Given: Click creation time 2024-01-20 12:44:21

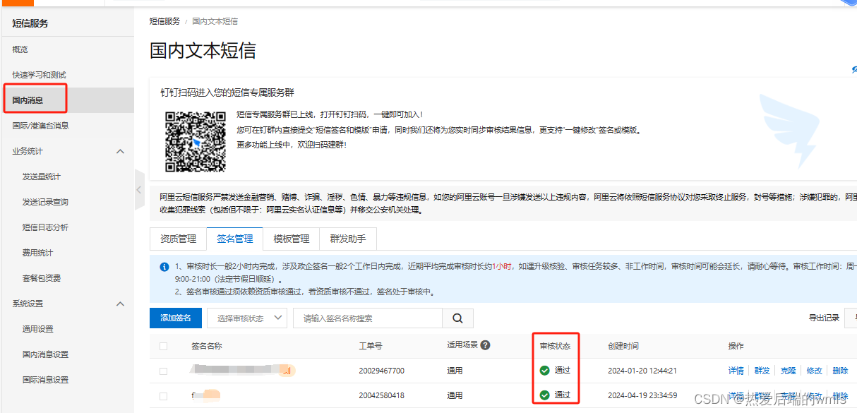Looking at the screenshot, I should 642,371.
